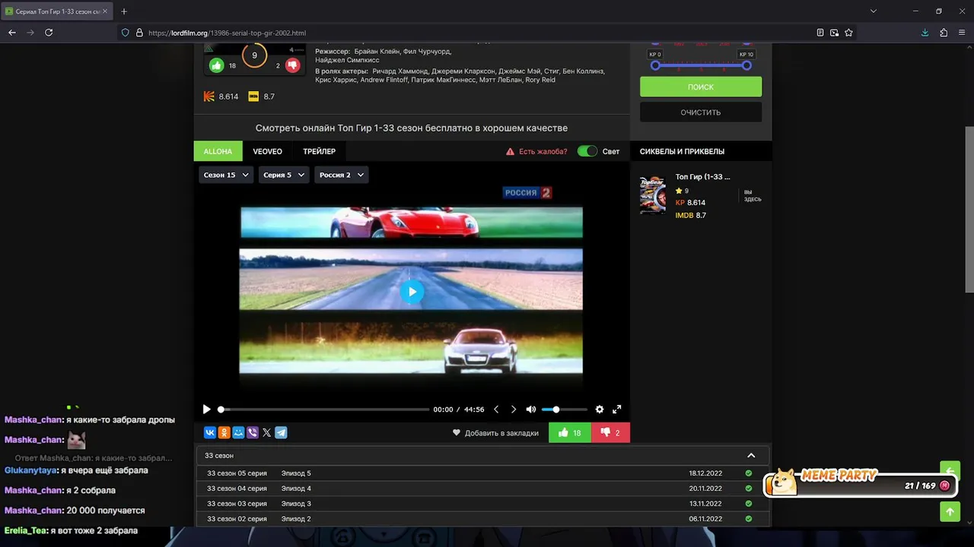974x547 pixels.
Task: Share on Moy Mir icon
Action: click(238, 432)
